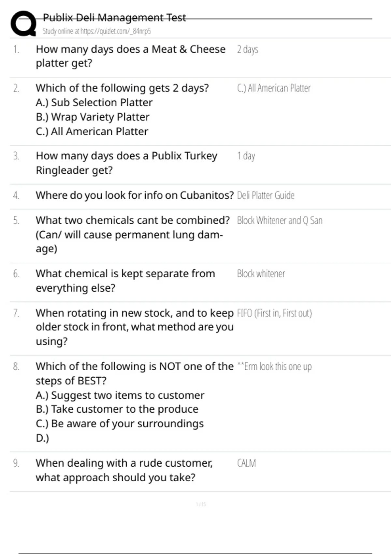Viewport: 391px width, 554px height.
Task: Click the 'FIFO (First in, First out)' answer
Action: click(x=274, y=313)
